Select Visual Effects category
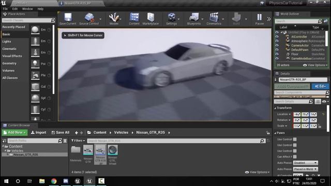This screenshot has height=186, width=331. [x=12, y=56]
